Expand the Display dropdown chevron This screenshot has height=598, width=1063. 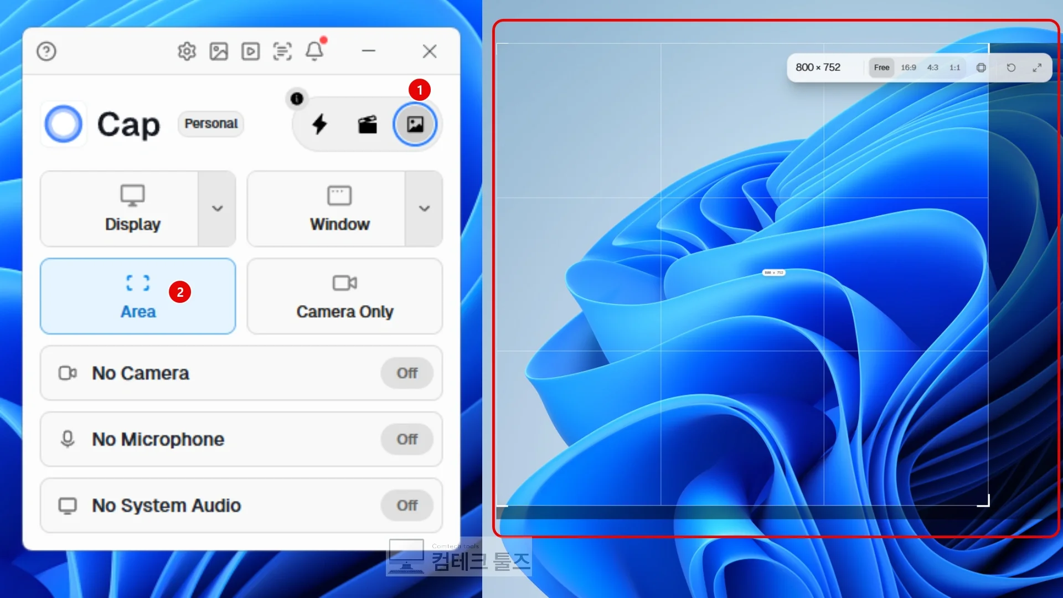217,208
